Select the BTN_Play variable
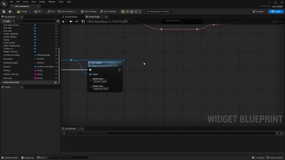This screenshot has width=285, height=160. pyautogui.click(x=8, y=28)
